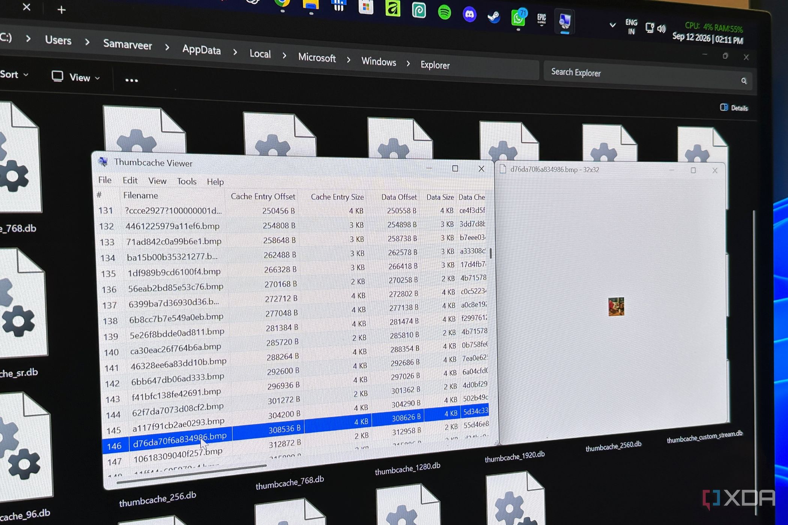Open the See more ellipsis menu

(131, 80)
